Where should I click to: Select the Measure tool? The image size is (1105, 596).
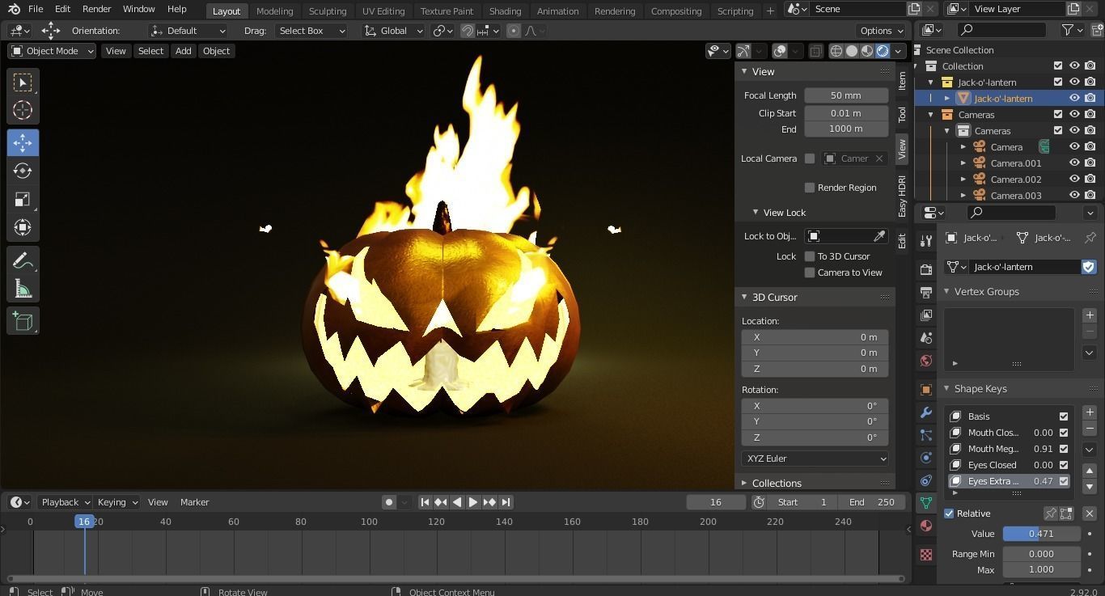[23, 289]
